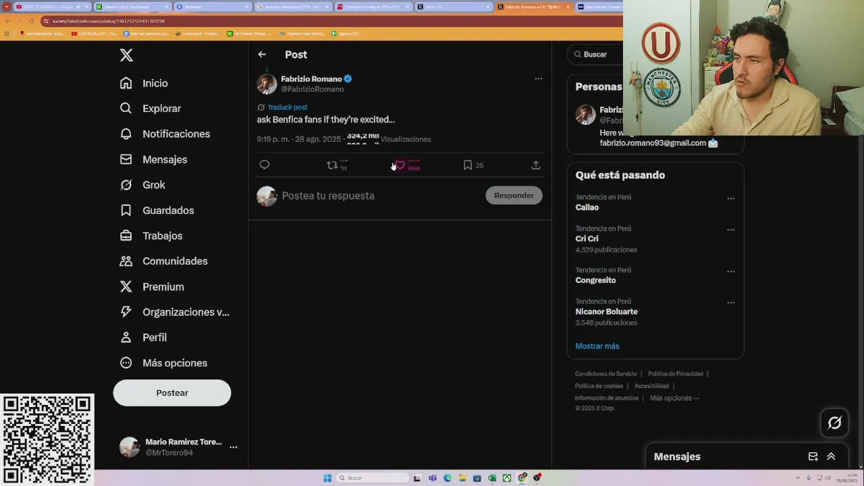Click the reply comment icon
The height and width of the screenshot is (486, 864).
coord(265,165)
